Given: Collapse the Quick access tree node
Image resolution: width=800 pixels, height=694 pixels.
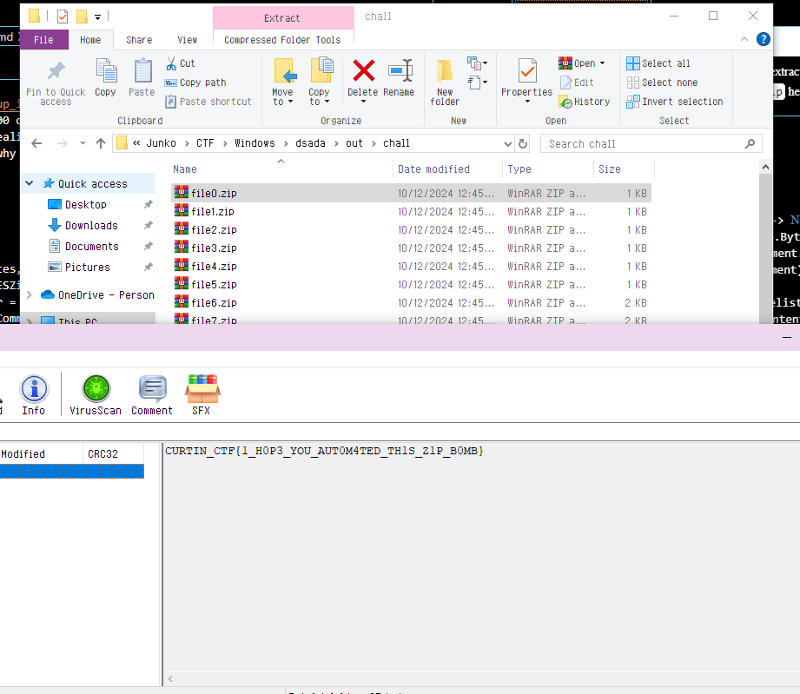Looking at the screenshot, I should point(30,184).
